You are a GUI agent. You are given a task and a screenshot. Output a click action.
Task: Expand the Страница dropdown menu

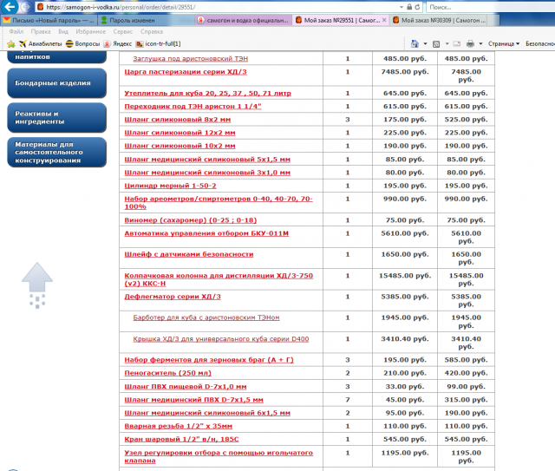(x=504, y=43)
